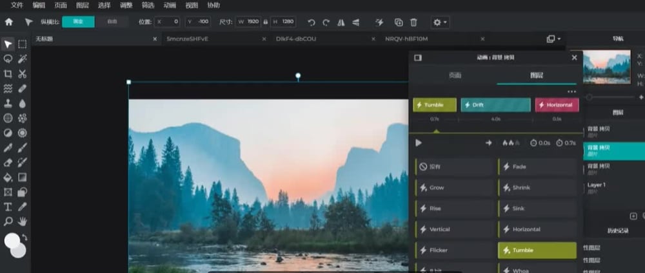Switch to the DIkF4-dbCOU document tab
Image resolution: width=645 pixels, height=273 pixels.
pyautogui.click(x=296, y=39)
